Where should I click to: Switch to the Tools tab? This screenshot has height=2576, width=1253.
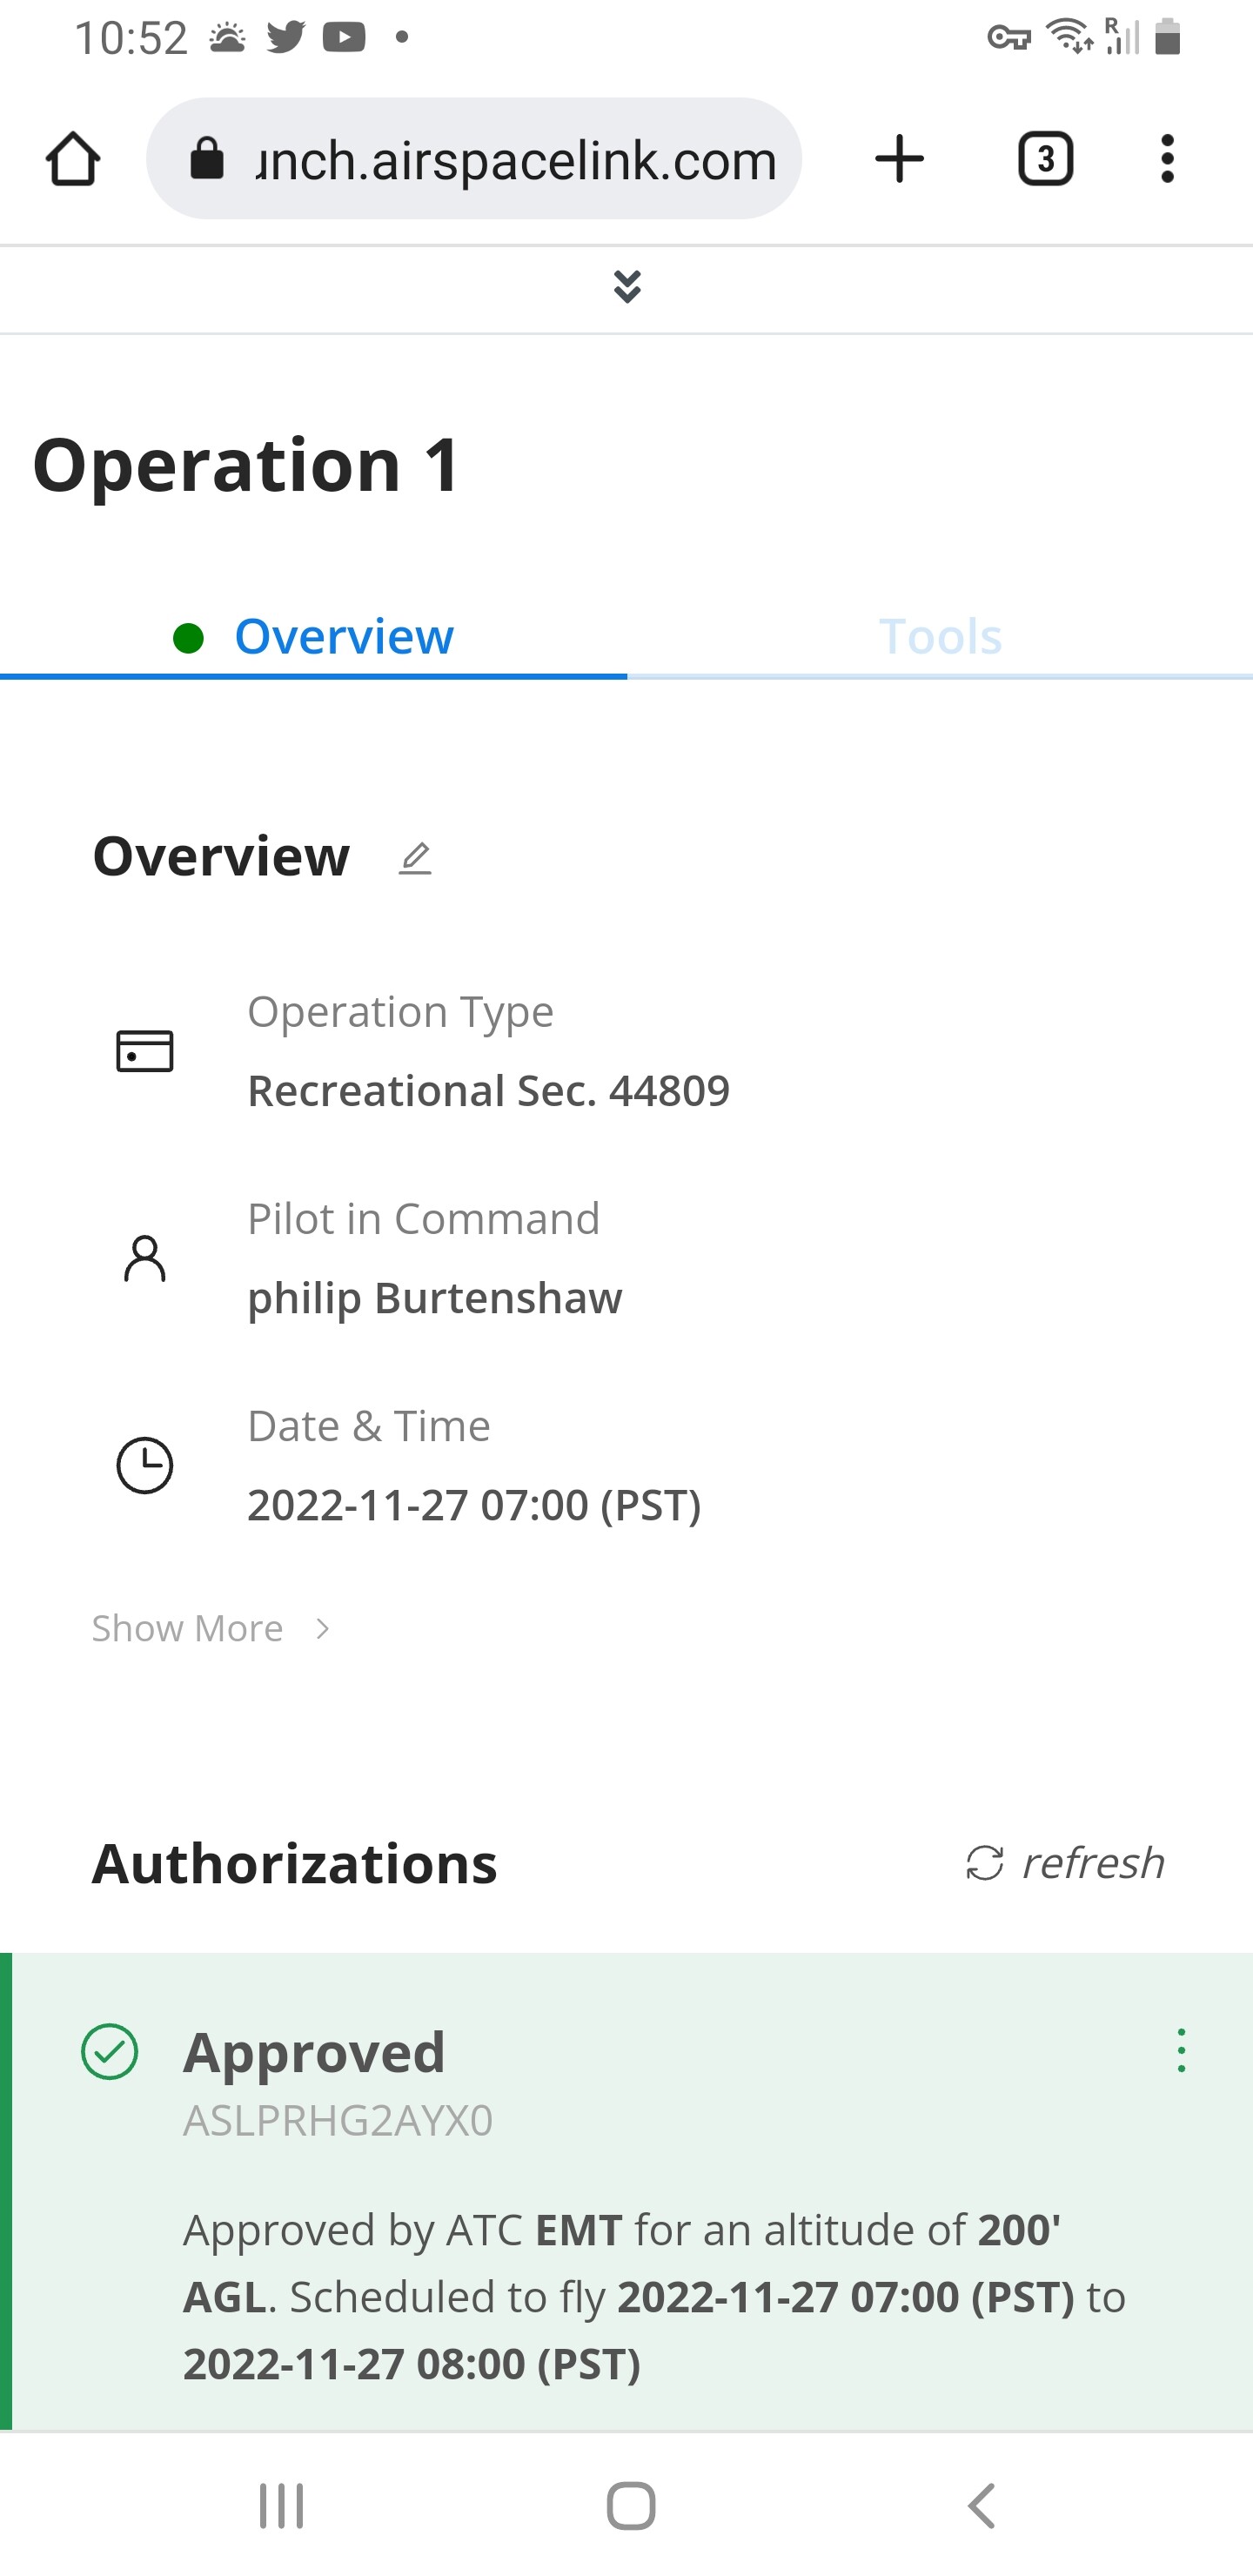click(x=940, y=637)
